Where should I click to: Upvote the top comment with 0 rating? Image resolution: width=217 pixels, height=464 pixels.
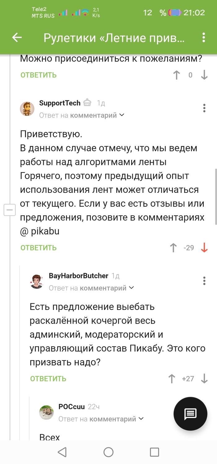pos(176,75)
